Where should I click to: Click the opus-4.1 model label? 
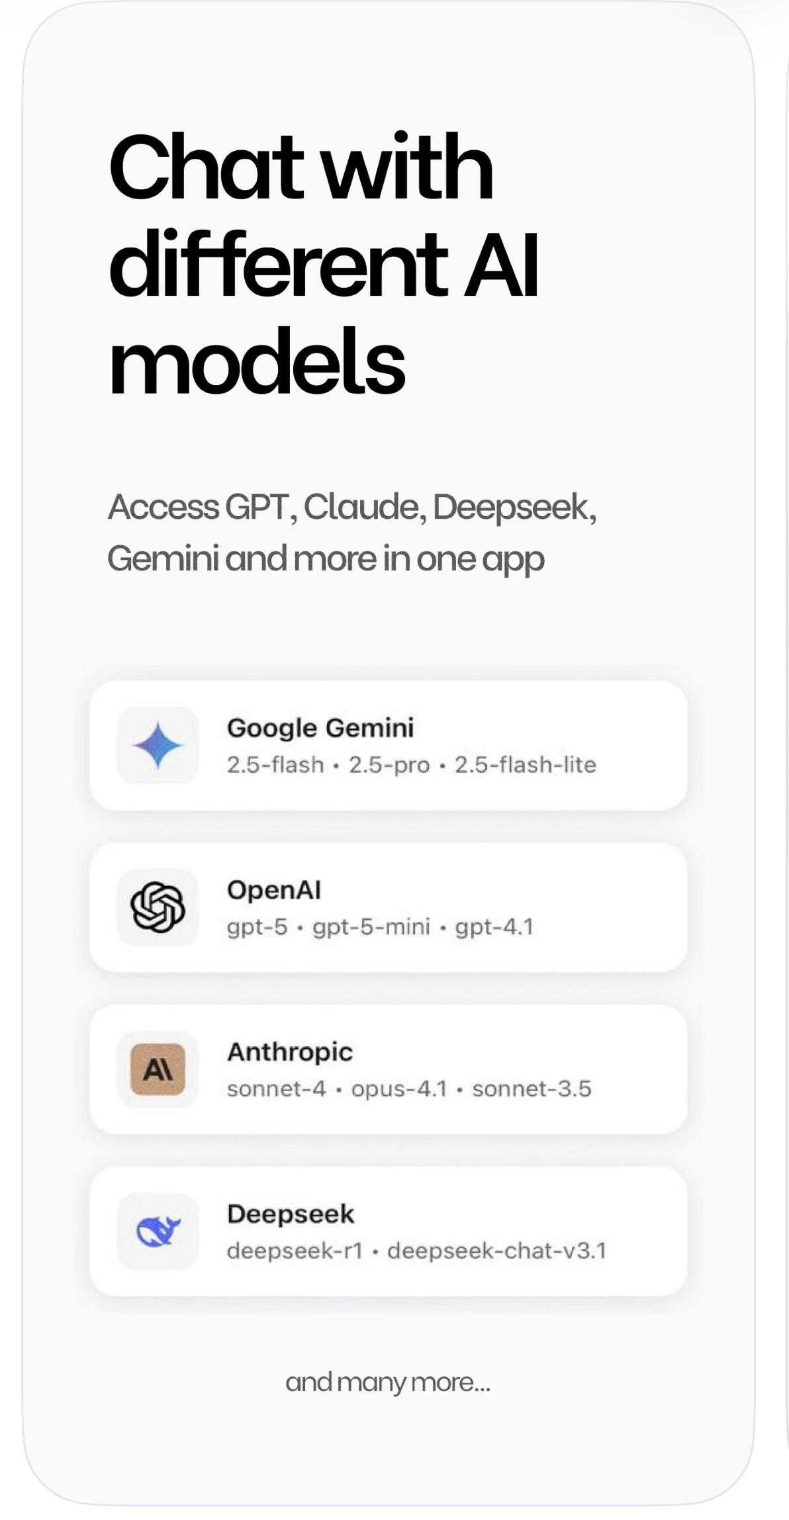point(399,1089)
